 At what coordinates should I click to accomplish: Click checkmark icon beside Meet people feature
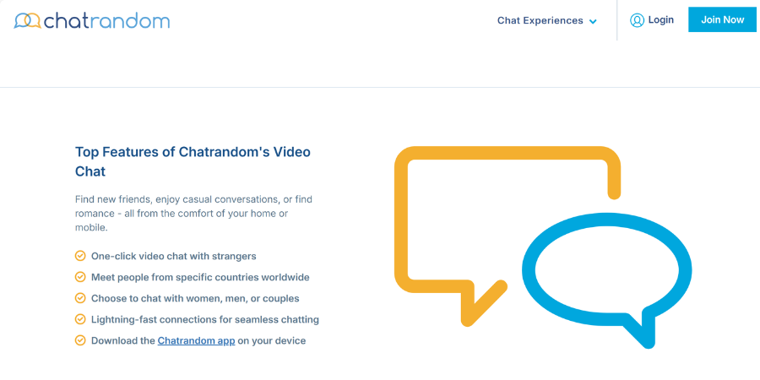click(80, 277)
